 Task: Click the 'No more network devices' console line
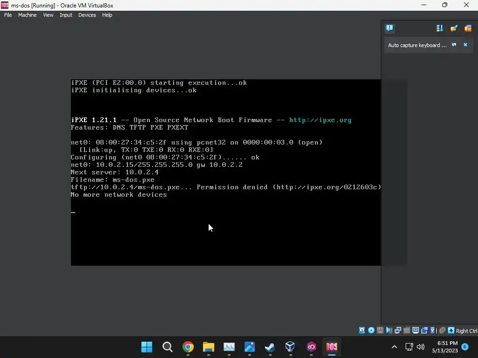click(x=119, y=194)
